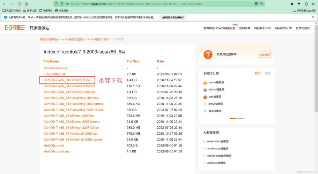Screen dimensions: 318x174
Task: Click the QR code icon in address bar
Action: click(256, 4)
